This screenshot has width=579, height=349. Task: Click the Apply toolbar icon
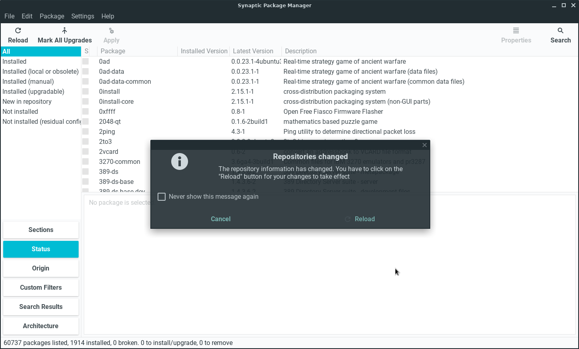tap(111, 30)
